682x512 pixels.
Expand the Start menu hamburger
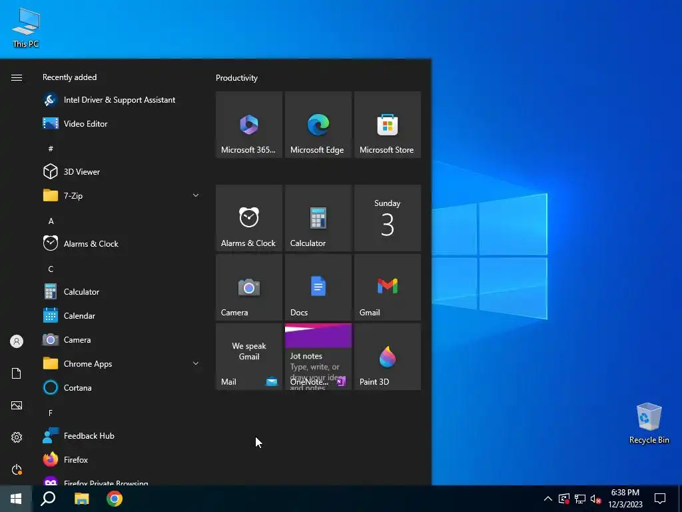coord(17,77)
